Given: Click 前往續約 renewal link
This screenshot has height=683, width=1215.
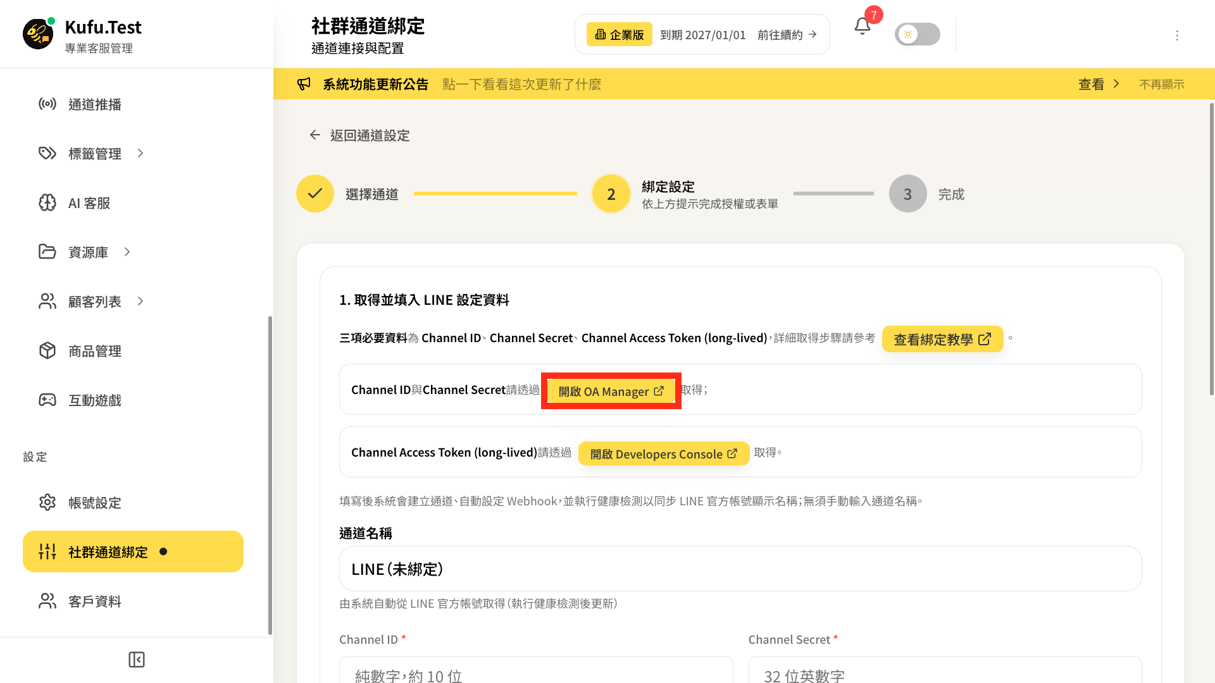Looking at the screenshot, I should click(x=787, y=35).
